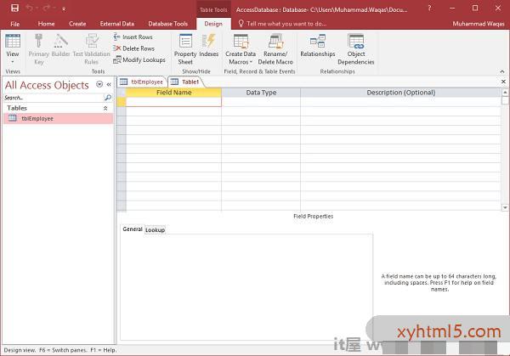Switch to the Home ribbon tab

point(46,24)
